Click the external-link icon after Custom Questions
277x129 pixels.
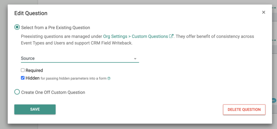(x=171, y=36)
